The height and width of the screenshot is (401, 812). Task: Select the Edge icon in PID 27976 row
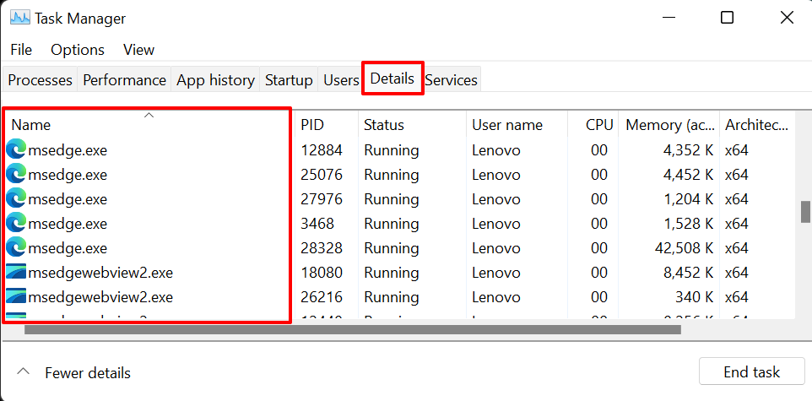(16, 199)
